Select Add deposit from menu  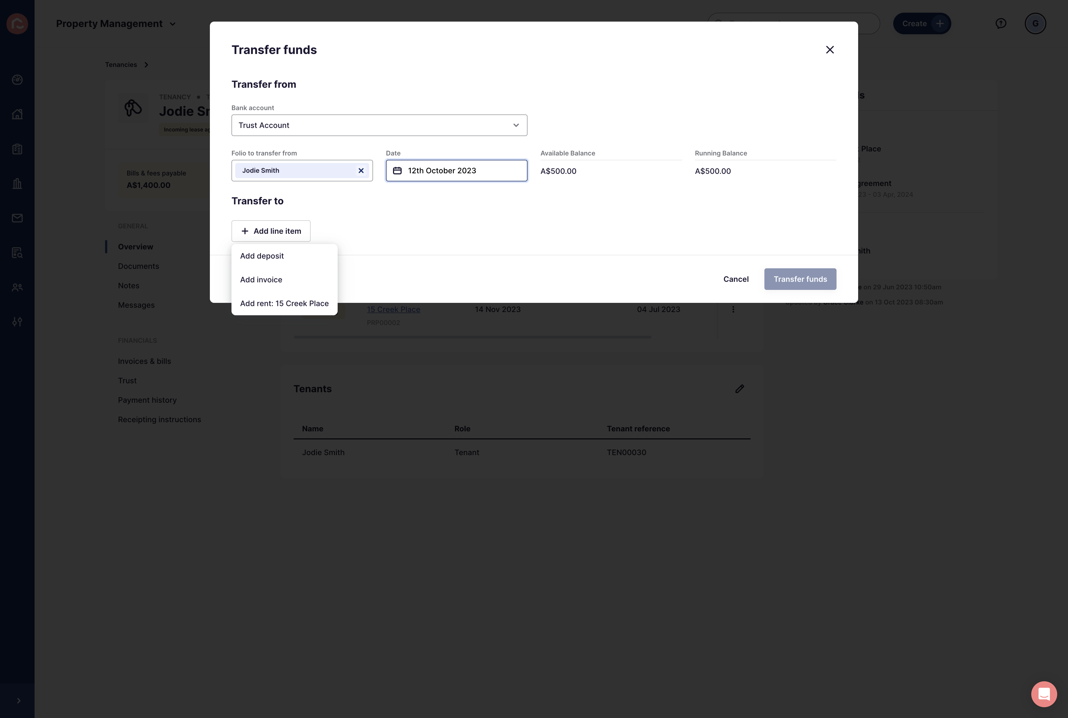(x=284, y=256)
